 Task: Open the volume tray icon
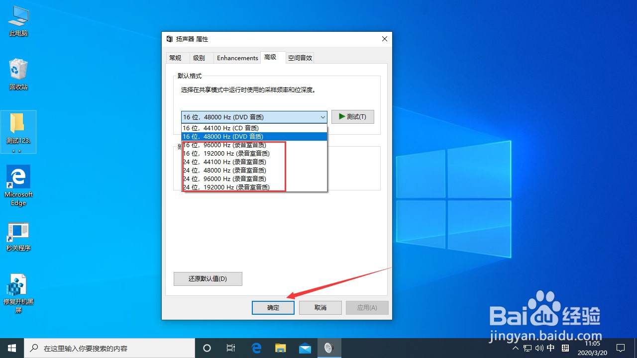click(x=539, y=348)
